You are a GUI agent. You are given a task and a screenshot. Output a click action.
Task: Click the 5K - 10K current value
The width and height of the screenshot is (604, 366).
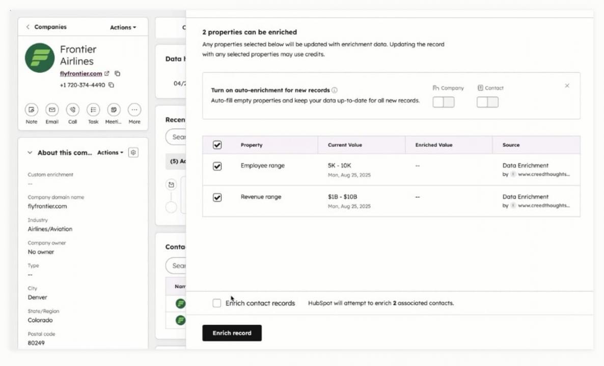[x=339, y=166]
